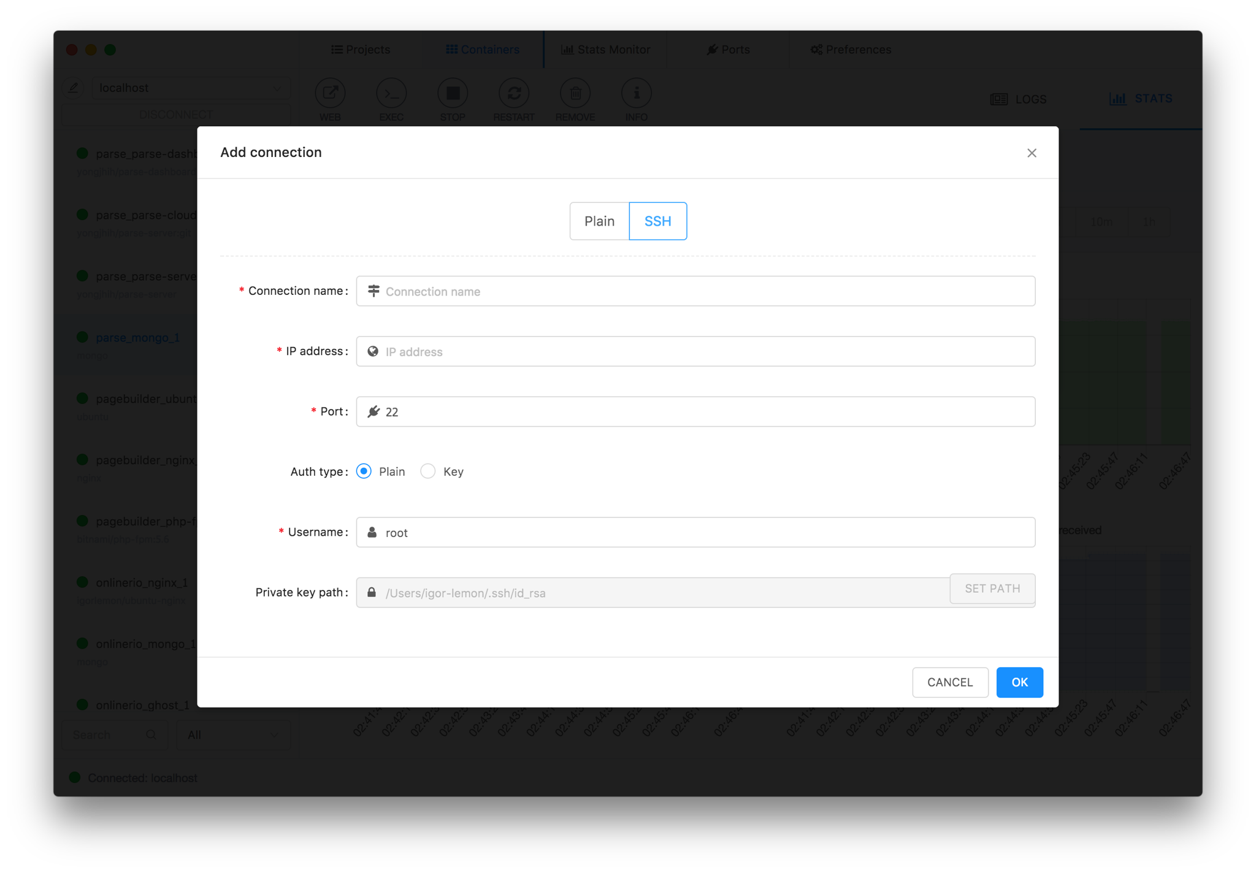Click the REMOVE trash icon
Image resolution: width=1256 pixels, height=873 pixels.
pos(575,93)
